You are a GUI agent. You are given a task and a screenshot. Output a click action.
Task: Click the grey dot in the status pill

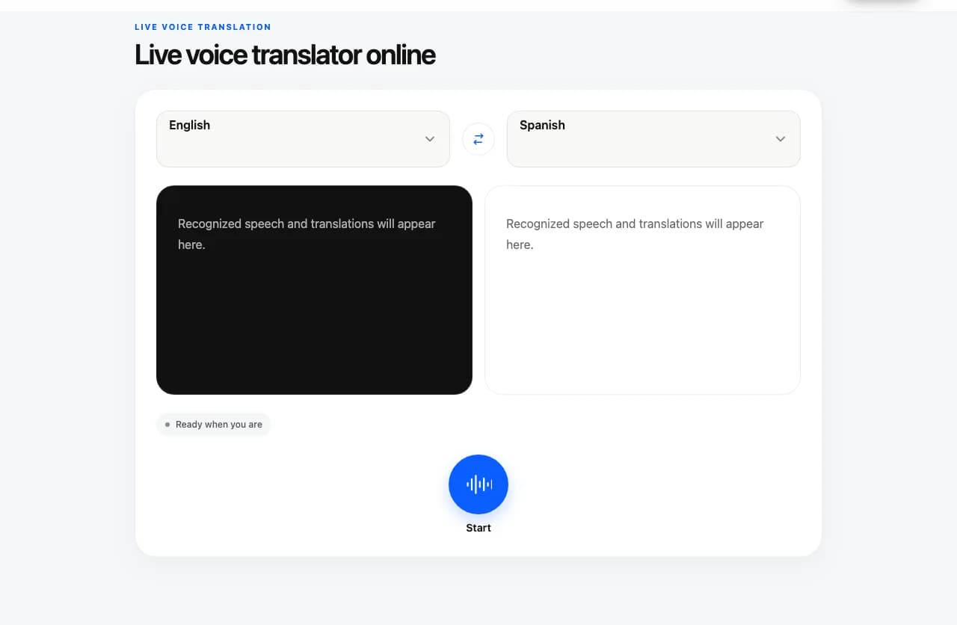click(x=167, y=425)
